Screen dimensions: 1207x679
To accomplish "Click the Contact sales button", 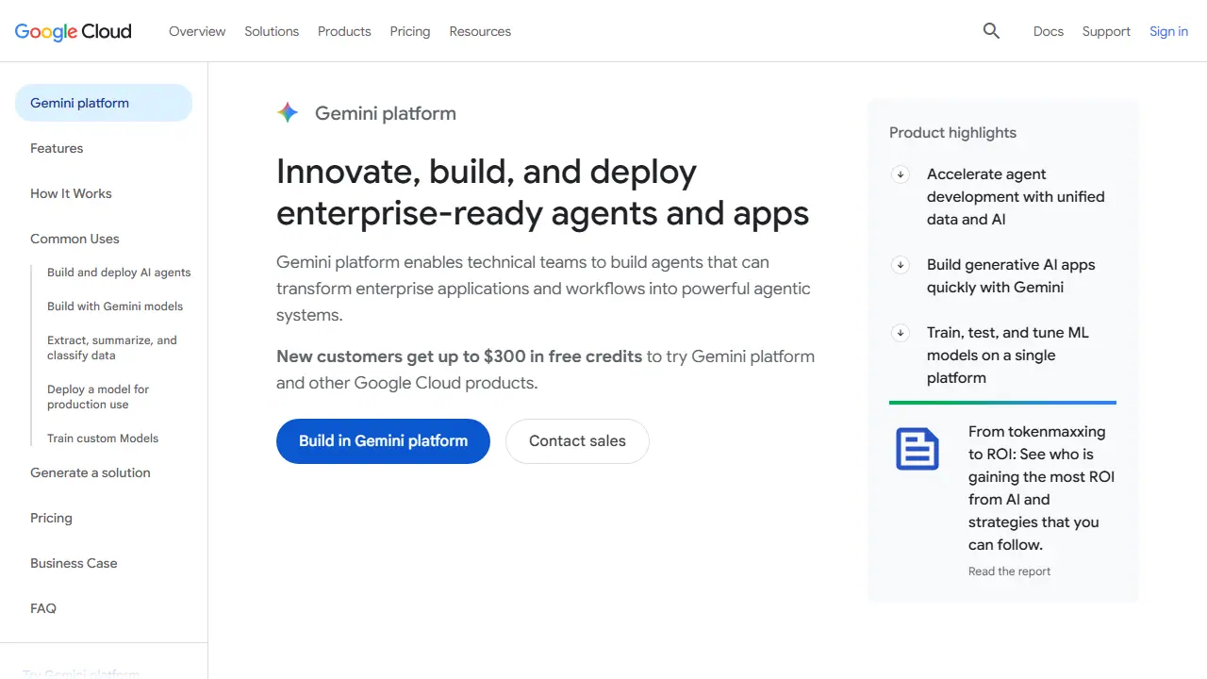I will coord(577,441).
